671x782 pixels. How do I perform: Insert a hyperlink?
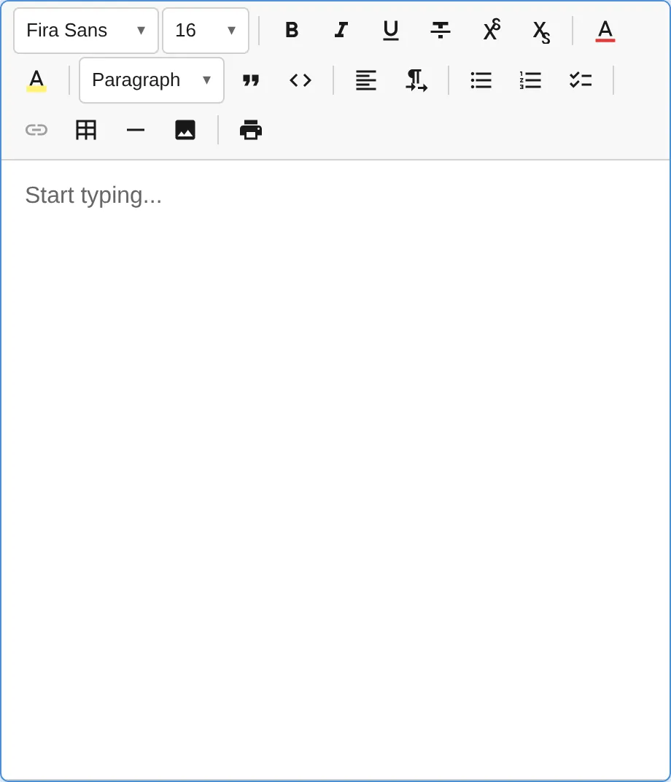36,130
